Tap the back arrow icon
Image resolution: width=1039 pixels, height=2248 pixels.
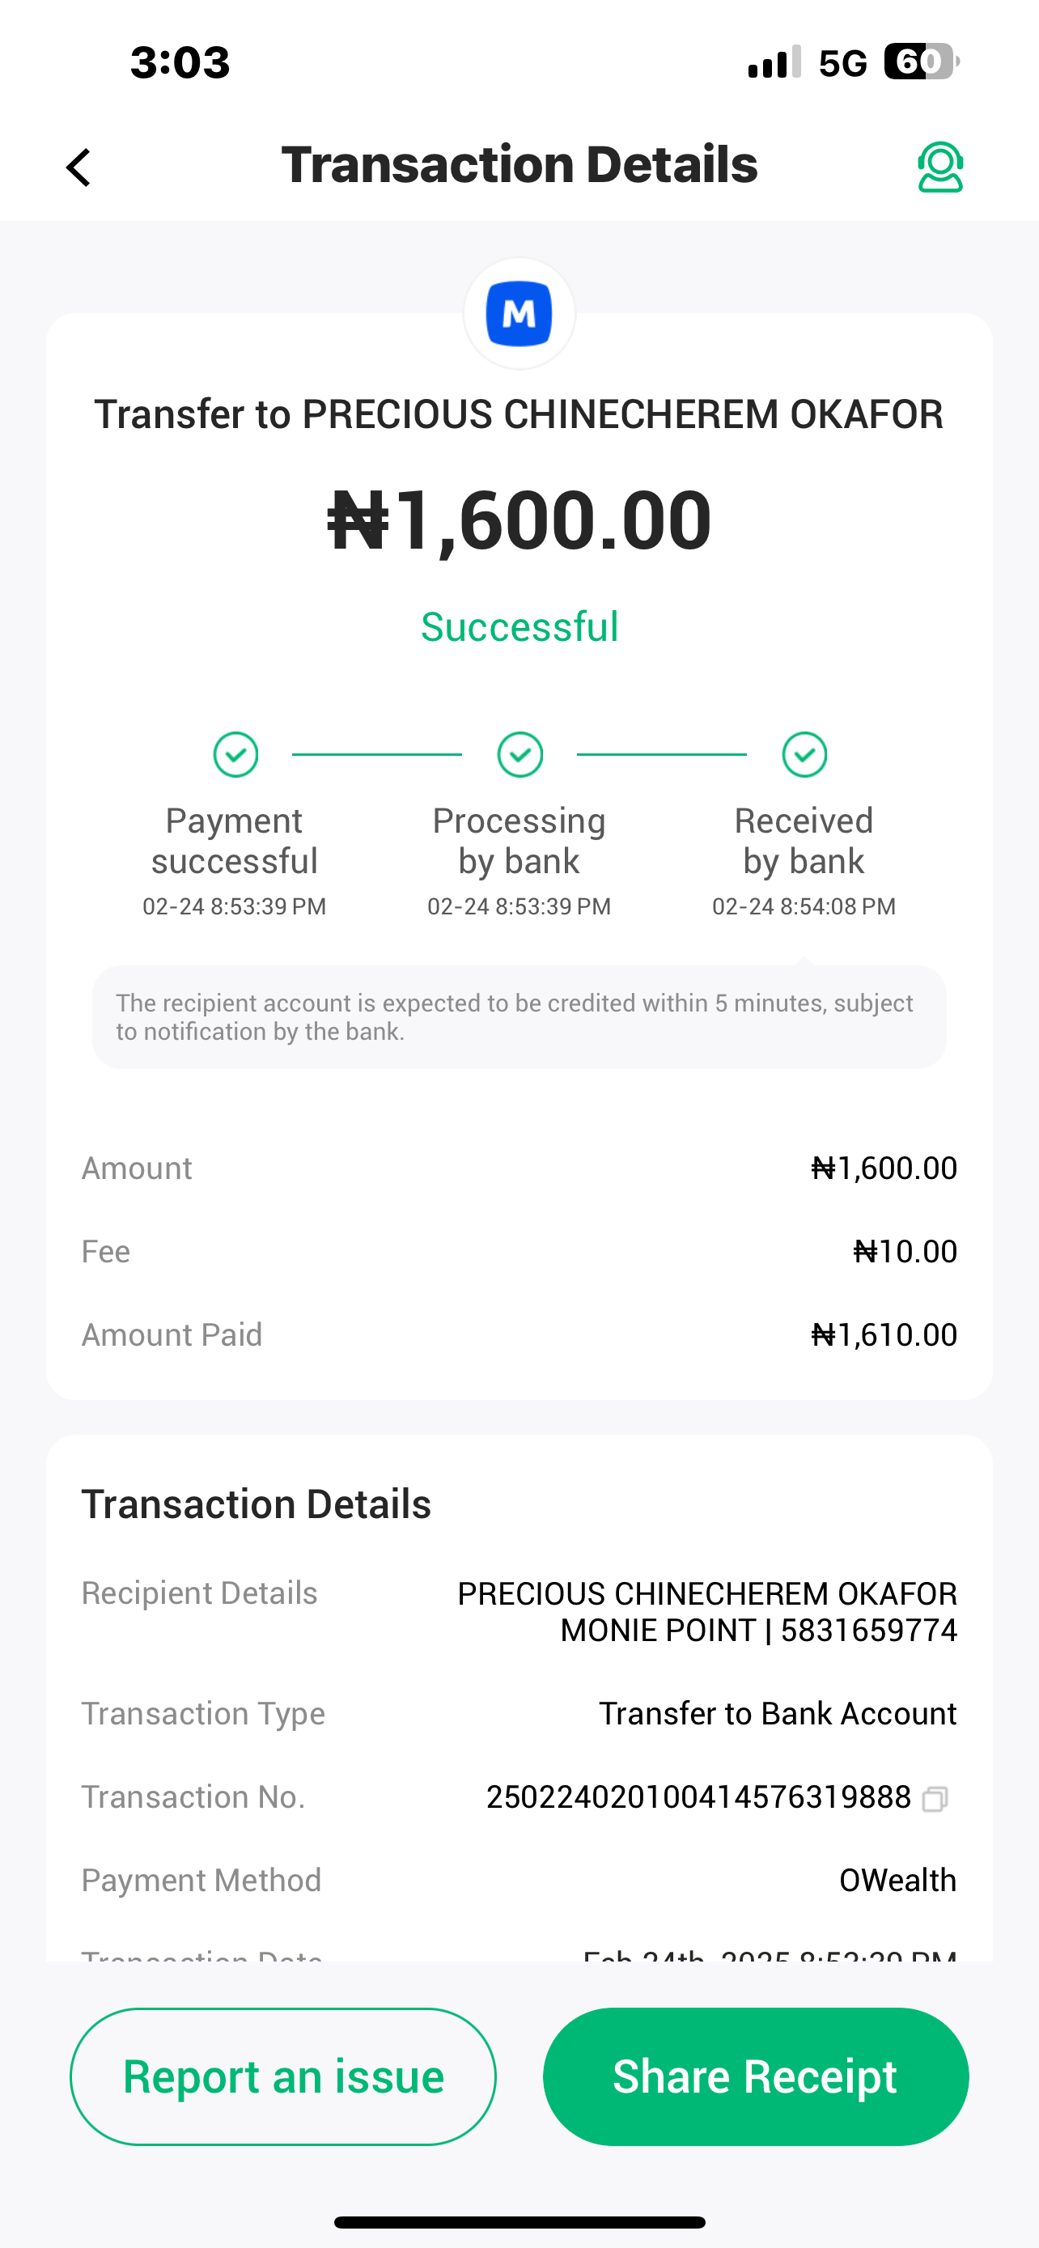pyautogui.click(x=78, y=167)
